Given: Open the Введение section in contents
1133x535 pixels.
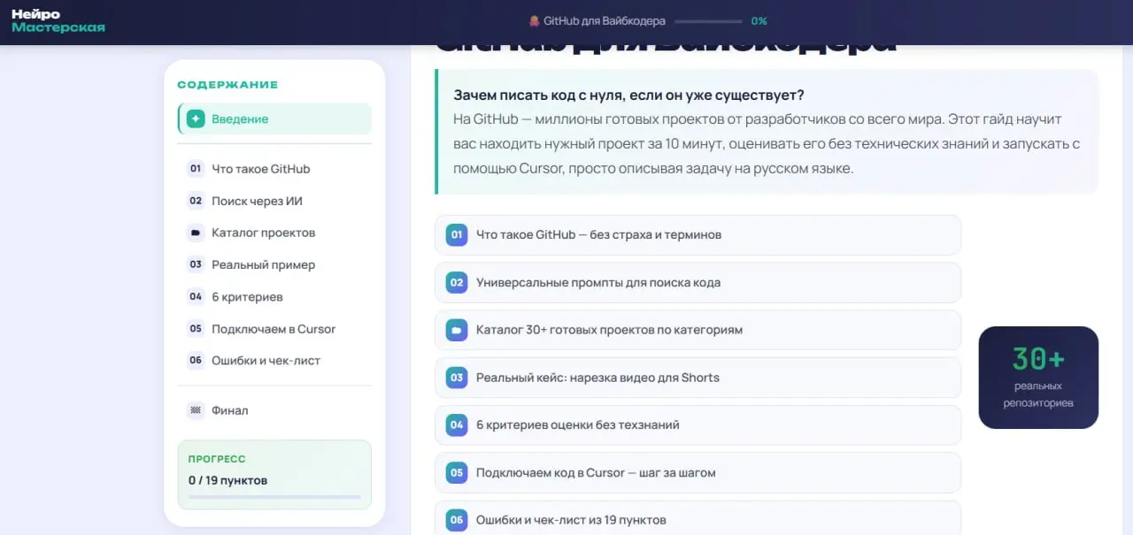Looking at the screenshot, I should 274,118.
